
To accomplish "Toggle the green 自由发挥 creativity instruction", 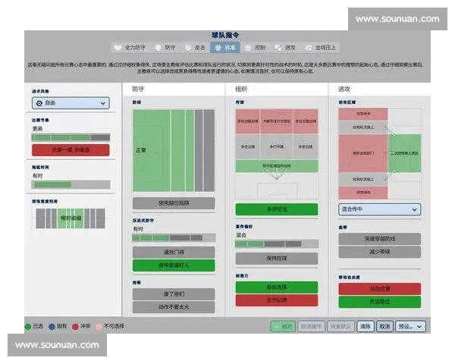I will pos(277,287).
